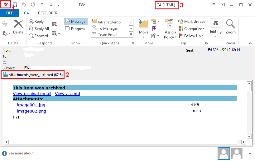This screenshot has height=161, width=255.
Task: Click the View original email link
Action: [x=32, y=94]
